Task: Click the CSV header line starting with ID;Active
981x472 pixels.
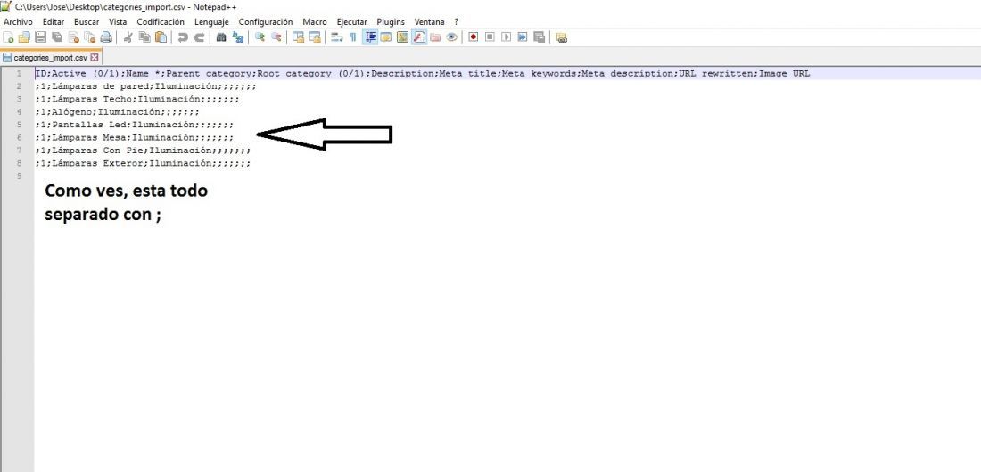Action: (x=423, y=74)
